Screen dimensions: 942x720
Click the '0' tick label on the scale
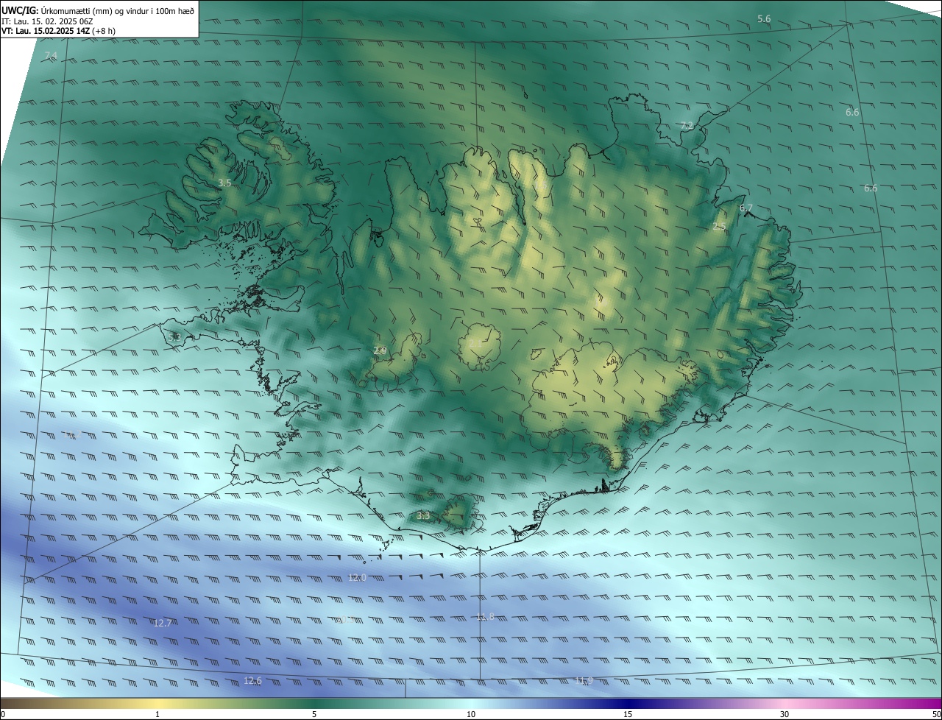tap(3, 715)
